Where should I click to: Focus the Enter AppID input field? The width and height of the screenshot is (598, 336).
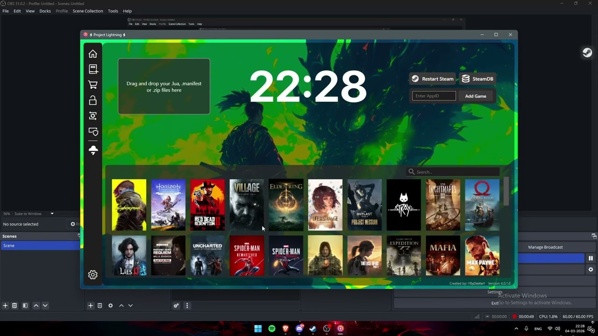[x=434, y=96]
